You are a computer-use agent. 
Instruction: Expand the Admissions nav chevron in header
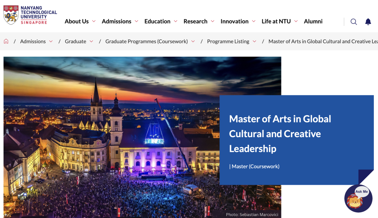(136, 21)
